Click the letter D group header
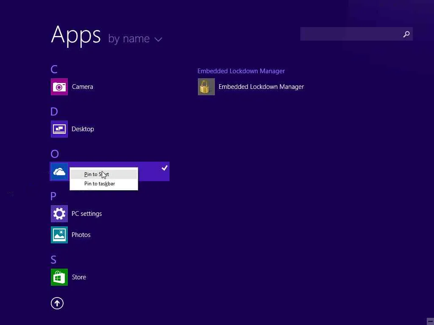Screen dimensions: 434x325 (x=54, y=111)
